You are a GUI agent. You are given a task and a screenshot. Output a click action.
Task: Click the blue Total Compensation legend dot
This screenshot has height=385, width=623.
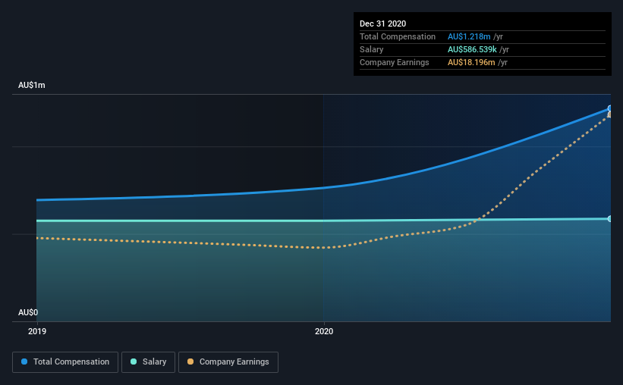[x=24, y=362]
